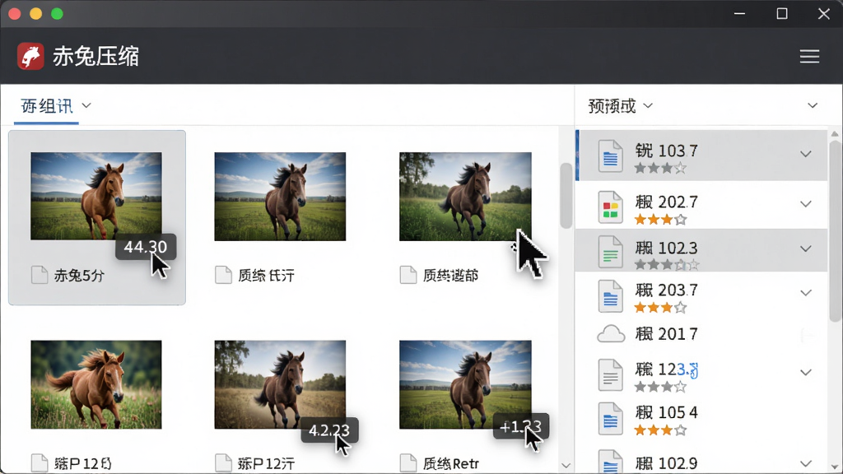Click the +1.23 badge
The height and width of the screenshot is (474, 843).
[x=520, y=426]
